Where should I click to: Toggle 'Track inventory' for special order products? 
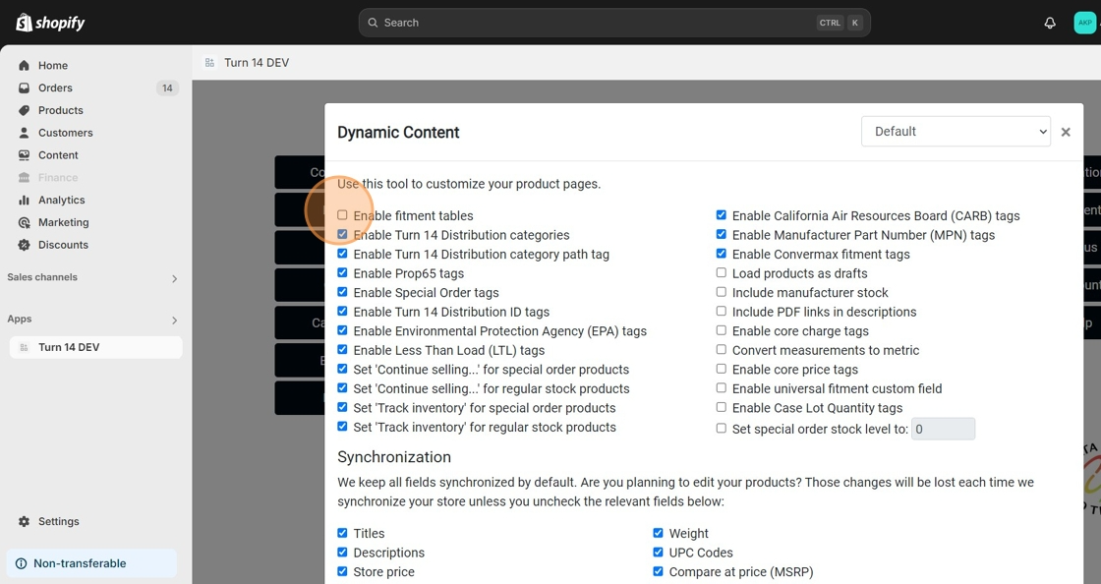[x=342, y=407]
